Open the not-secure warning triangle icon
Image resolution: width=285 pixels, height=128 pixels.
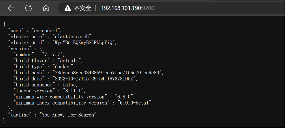[68, 8]
